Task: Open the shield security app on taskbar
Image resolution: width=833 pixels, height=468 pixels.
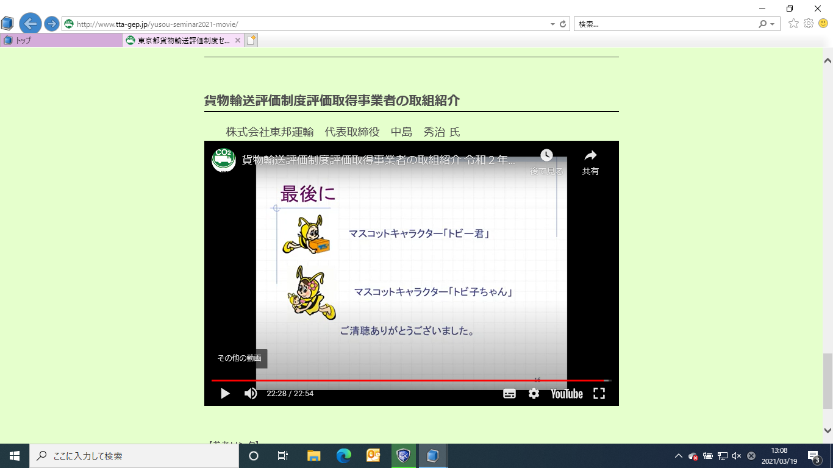Action: (403, 456)
